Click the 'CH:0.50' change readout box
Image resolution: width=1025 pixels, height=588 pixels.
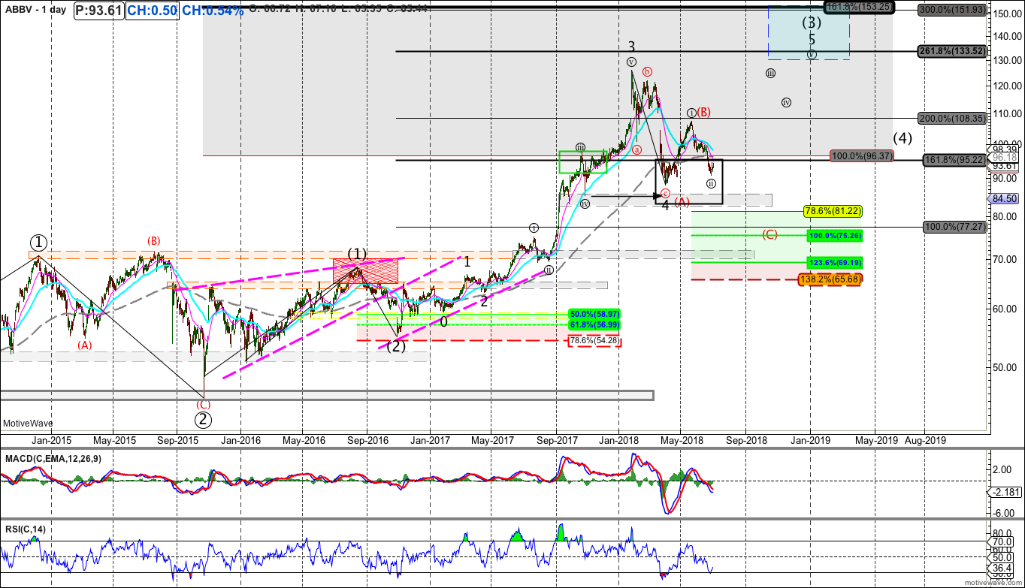click(153, 11)
